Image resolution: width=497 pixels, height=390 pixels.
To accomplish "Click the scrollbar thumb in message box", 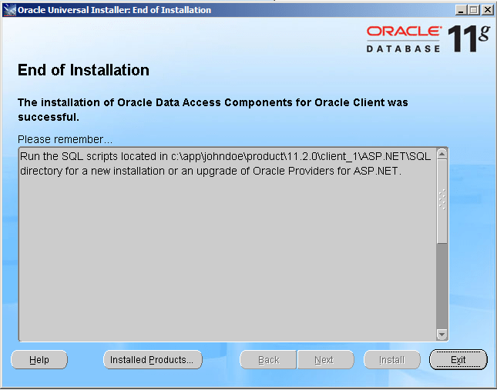I will tap(442, 202).
